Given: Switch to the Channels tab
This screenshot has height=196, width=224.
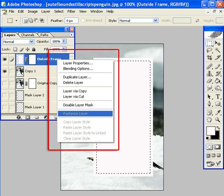Looking at the screenshot, I should [28, 35].
